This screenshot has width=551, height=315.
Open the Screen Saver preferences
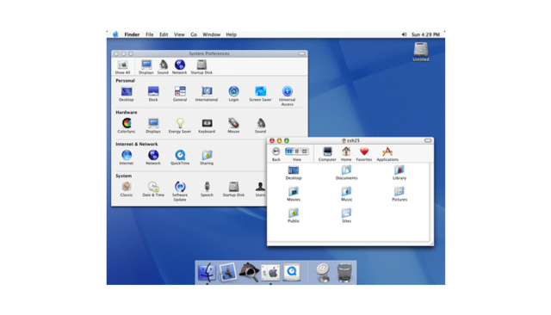260,94
